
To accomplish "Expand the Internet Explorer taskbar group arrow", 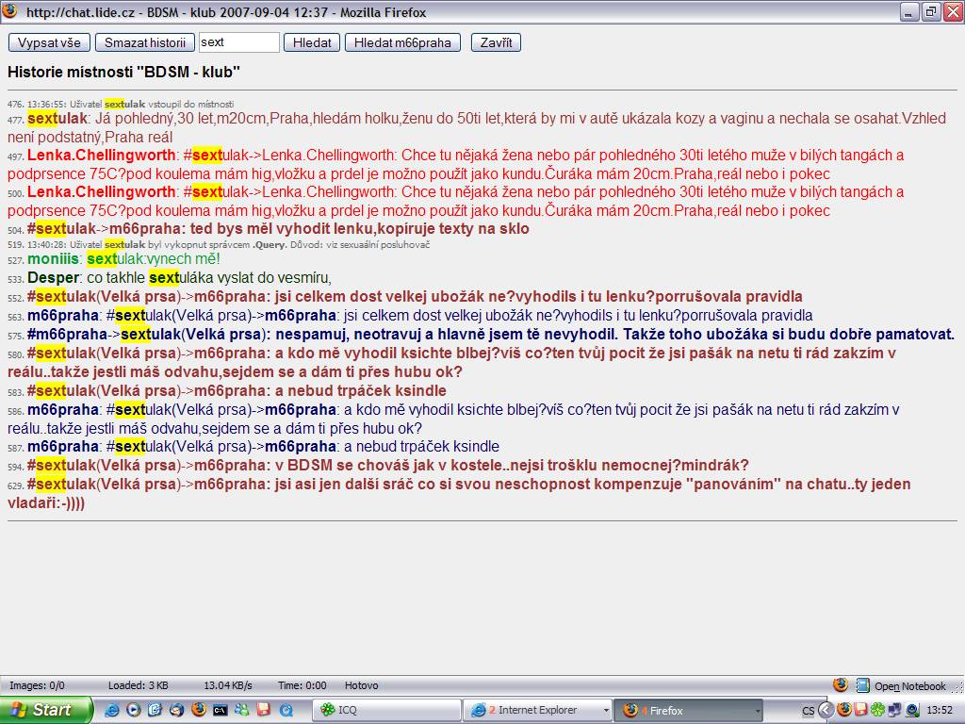I will tap(606, 710).
